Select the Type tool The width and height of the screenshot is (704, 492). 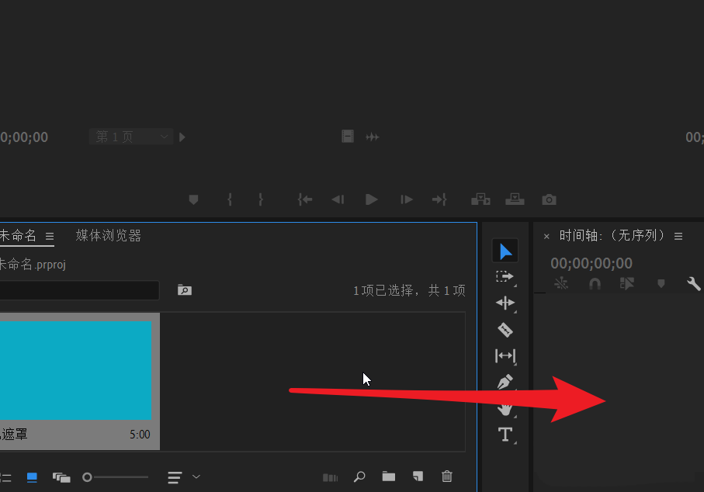505,435
